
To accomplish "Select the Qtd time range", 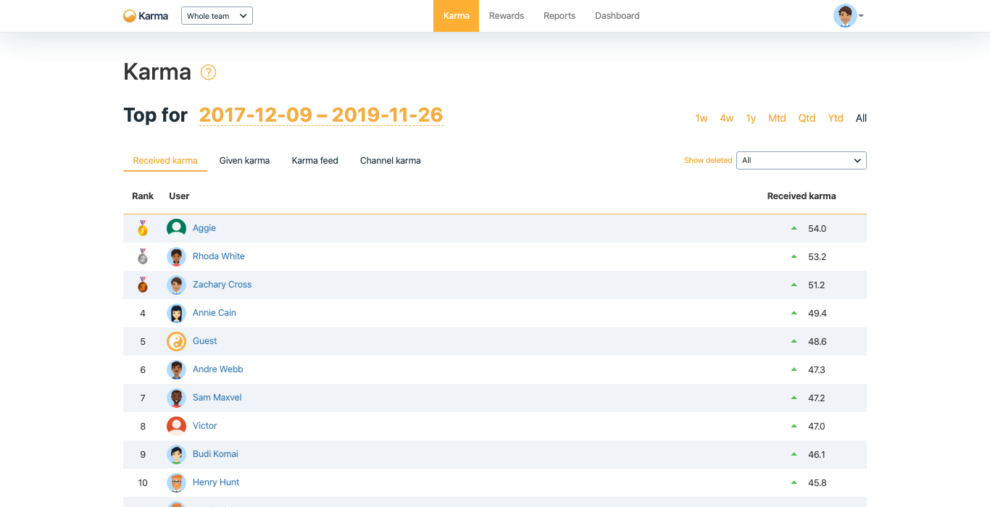I will (807, 118).
